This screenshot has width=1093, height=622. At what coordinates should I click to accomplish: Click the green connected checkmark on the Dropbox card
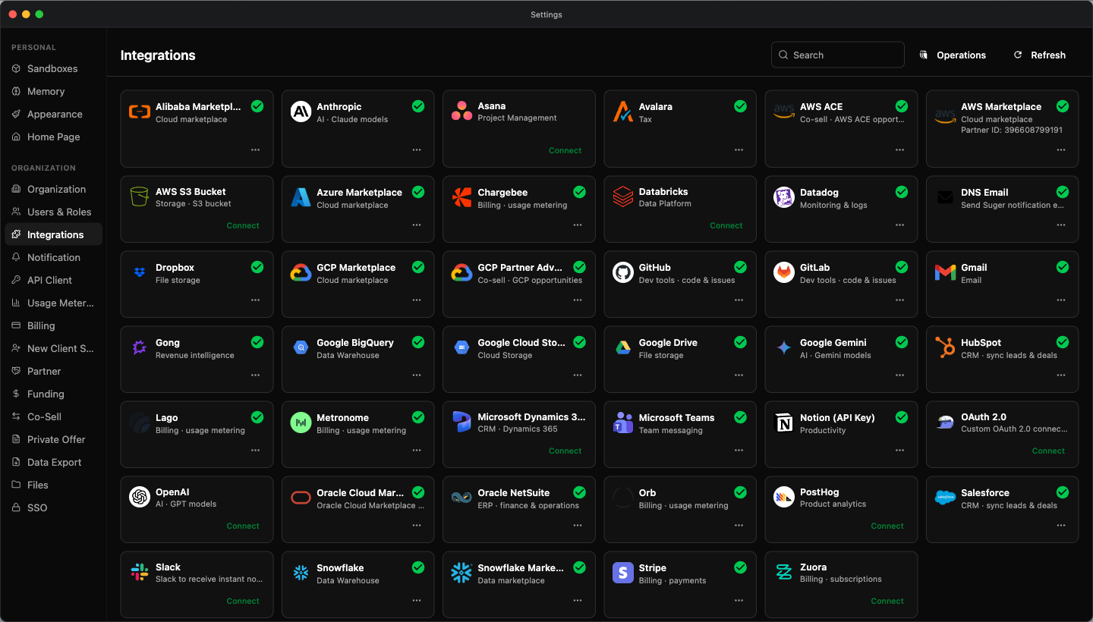tap(257, 267)
